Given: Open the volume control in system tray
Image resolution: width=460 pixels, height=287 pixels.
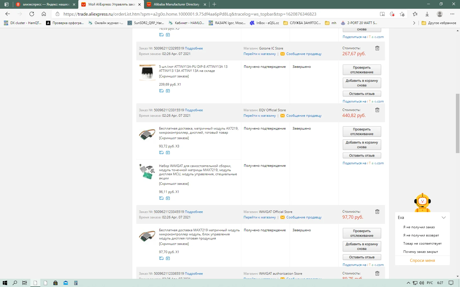Looking at the screenshot, I should coord(422,283).
